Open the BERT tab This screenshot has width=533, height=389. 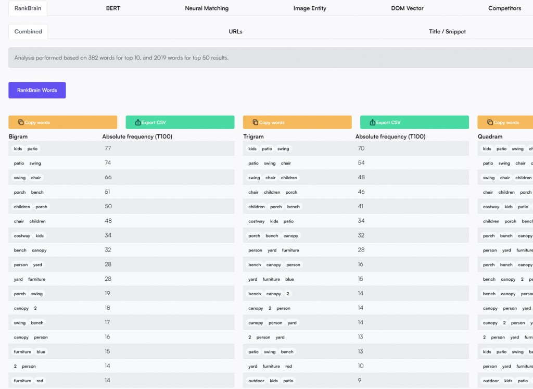tap(113, 8)
